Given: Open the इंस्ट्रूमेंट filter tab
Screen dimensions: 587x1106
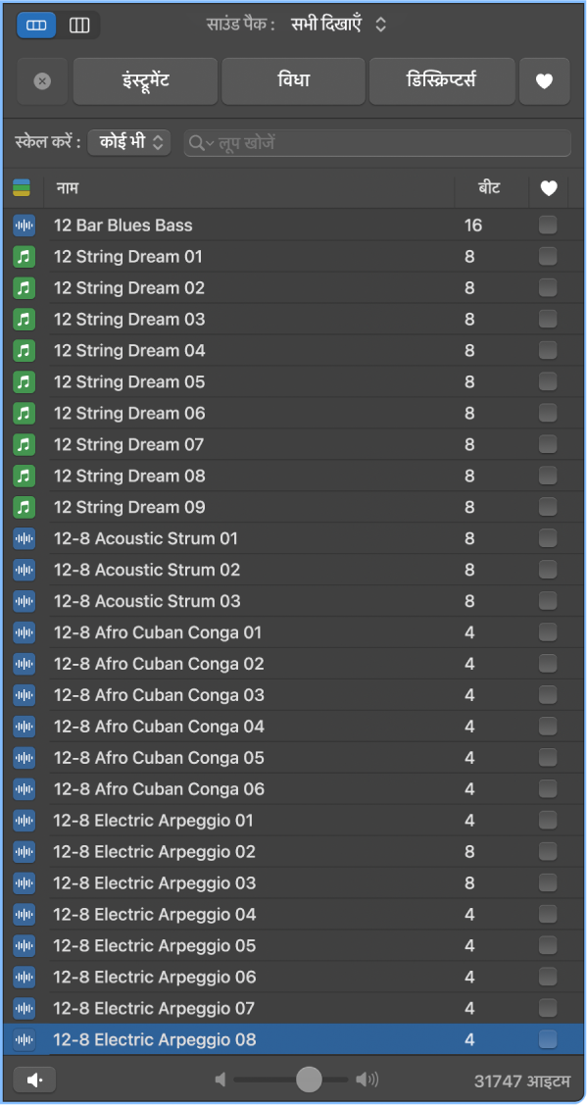Looking at the screenshot, I should [x=145, y=81].
